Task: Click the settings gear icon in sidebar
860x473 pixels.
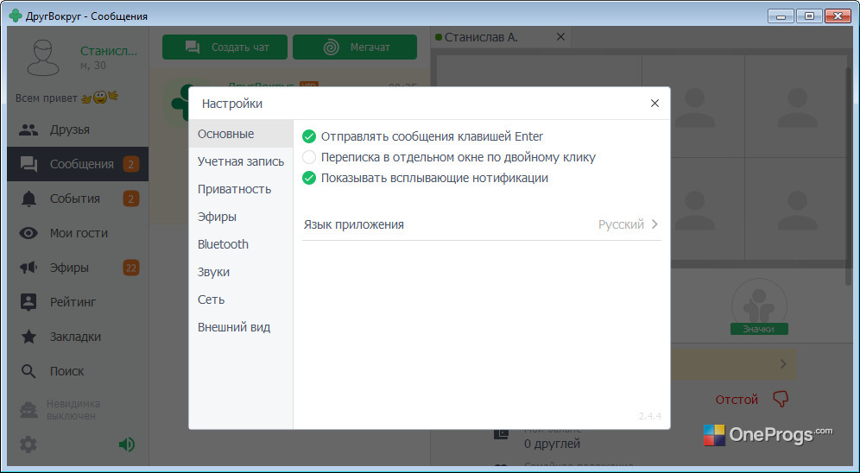Action: tap(28, 445)
